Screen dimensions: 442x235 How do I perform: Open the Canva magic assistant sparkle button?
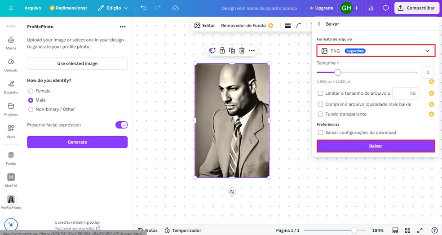(x=11, y=225)
